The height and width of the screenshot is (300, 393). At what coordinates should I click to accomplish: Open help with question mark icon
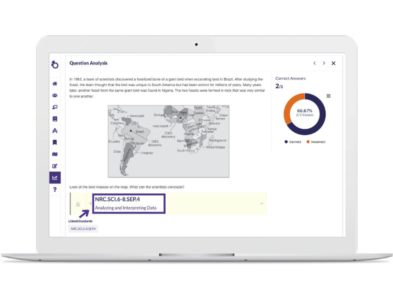point(55,189)
